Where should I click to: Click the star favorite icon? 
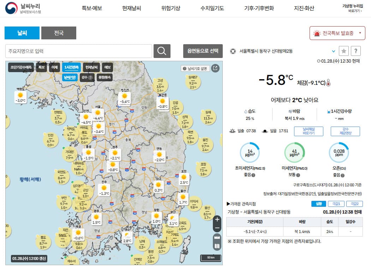[x=344, y=51]
